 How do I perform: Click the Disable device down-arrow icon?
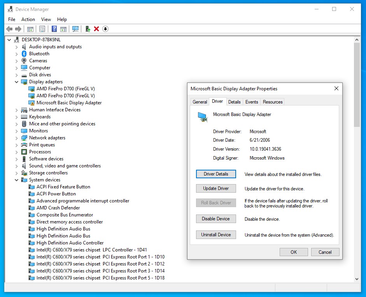(105, 29)
